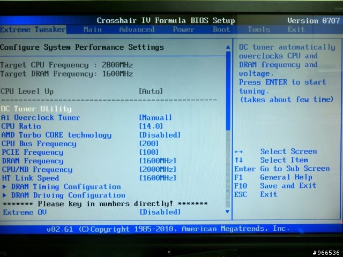Select the CPU Ratio label

click(21, 126)
